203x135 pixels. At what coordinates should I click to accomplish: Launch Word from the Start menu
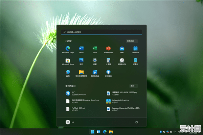[81, 49]
